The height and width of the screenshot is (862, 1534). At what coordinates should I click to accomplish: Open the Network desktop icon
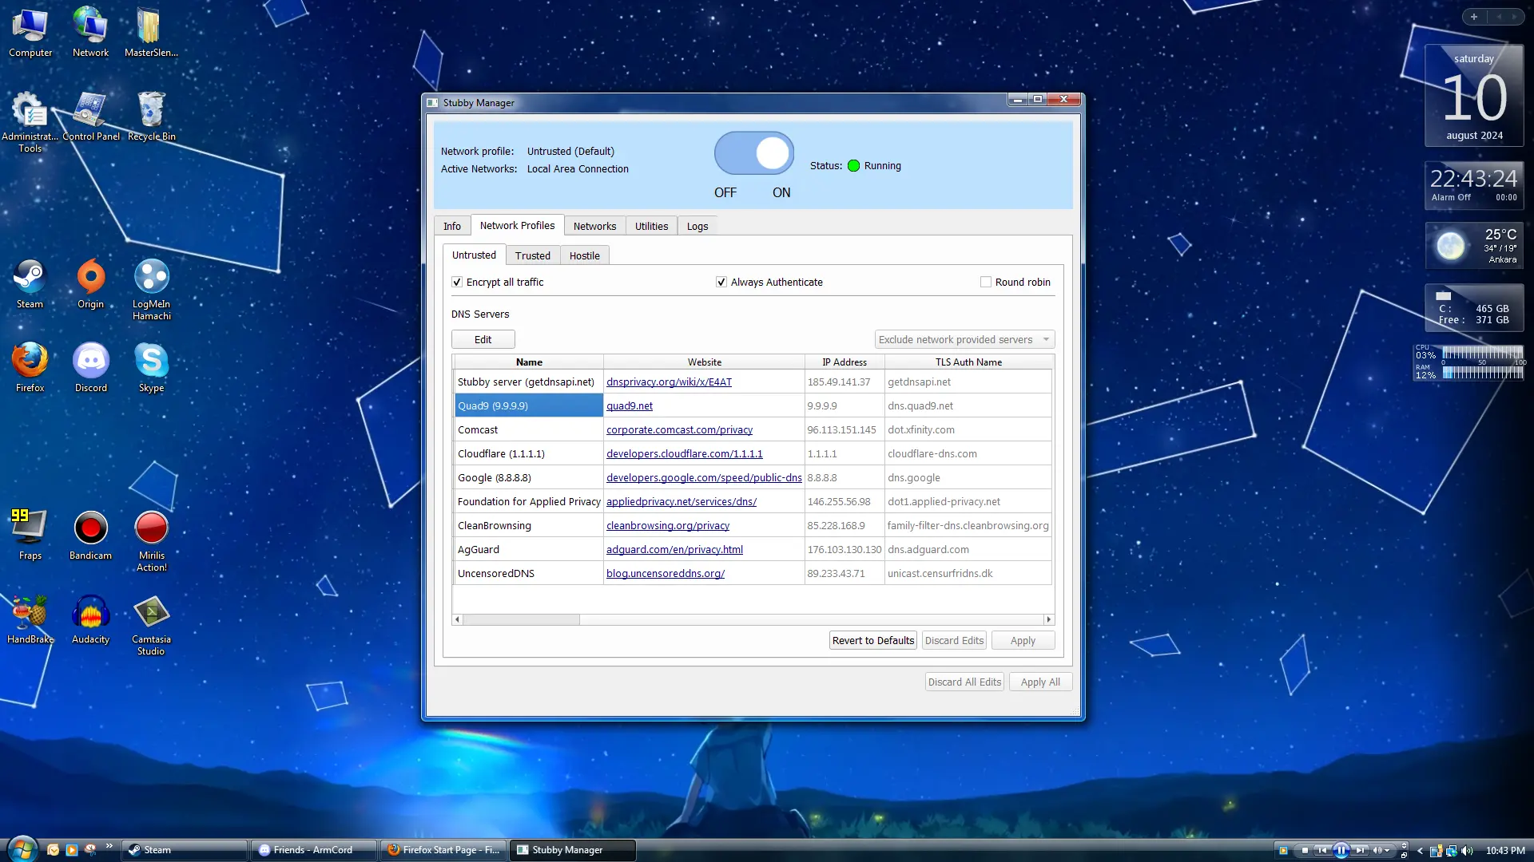tap(90, 33)
